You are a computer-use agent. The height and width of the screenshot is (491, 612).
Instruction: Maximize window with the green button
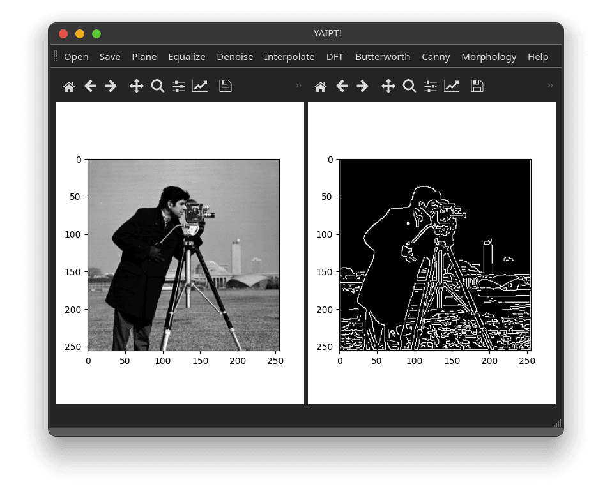click(x=96, y=34)
